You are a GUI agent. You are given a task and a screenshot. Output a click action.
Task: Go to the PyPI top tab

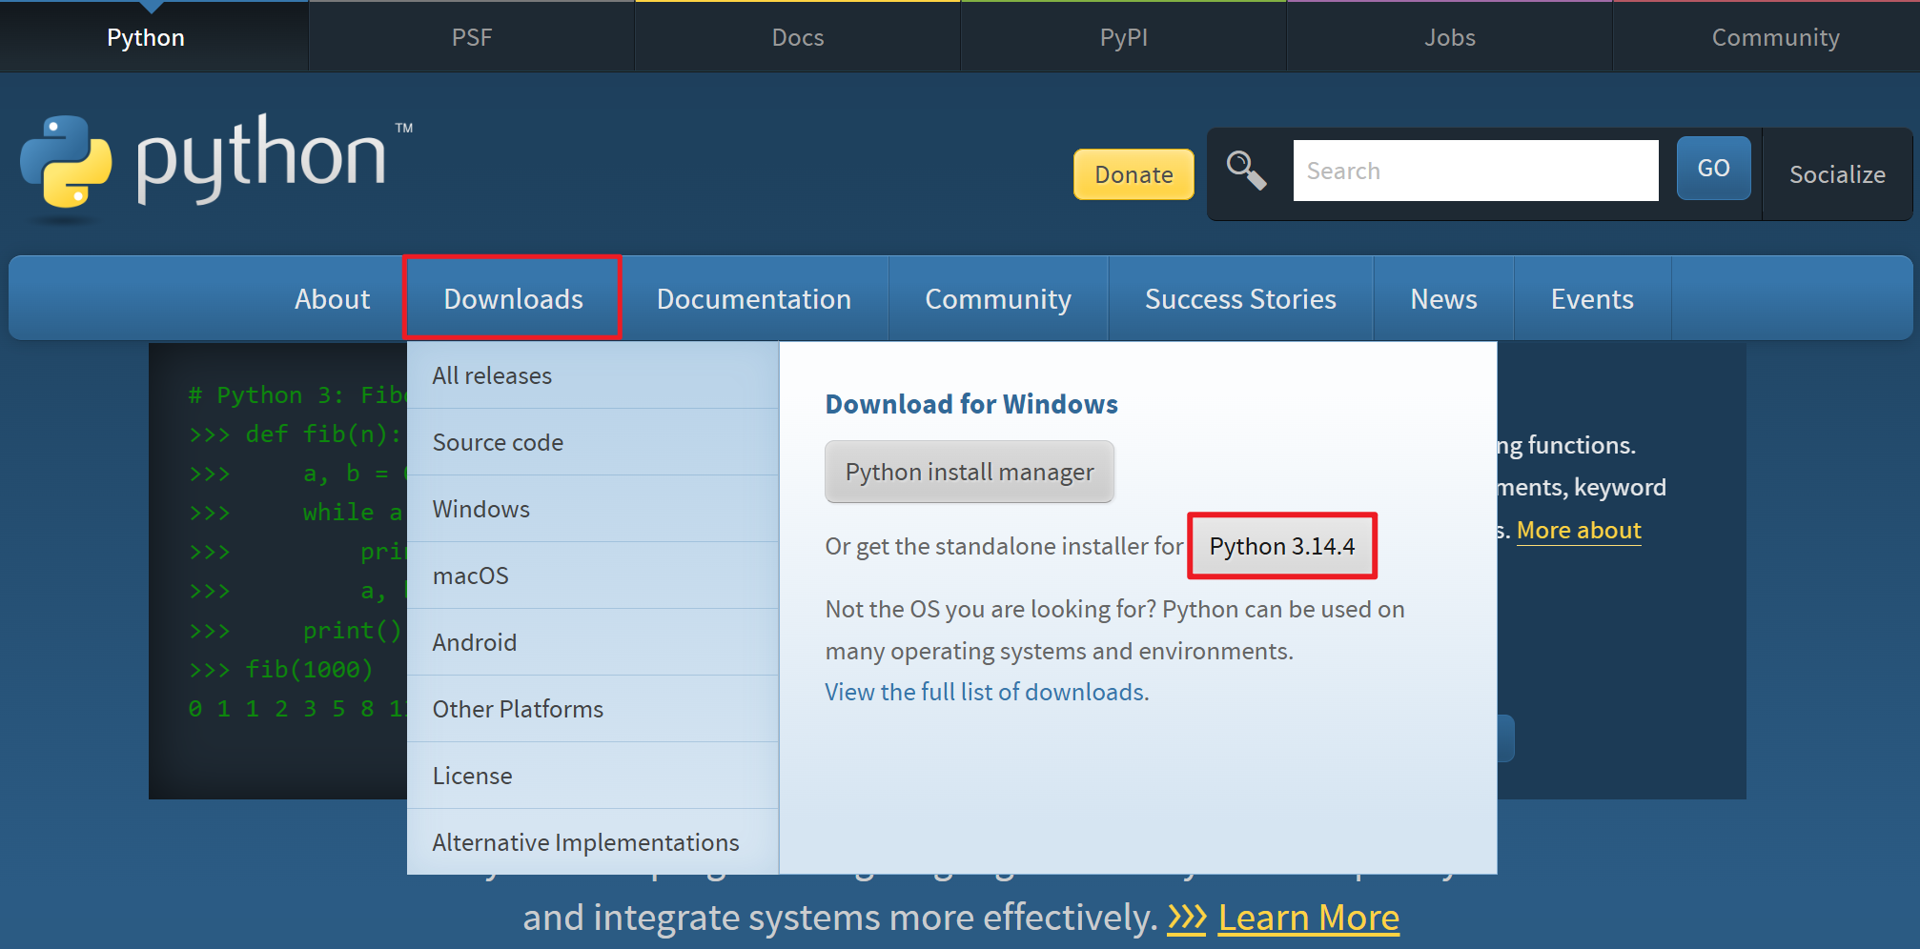coord(1124,37)
